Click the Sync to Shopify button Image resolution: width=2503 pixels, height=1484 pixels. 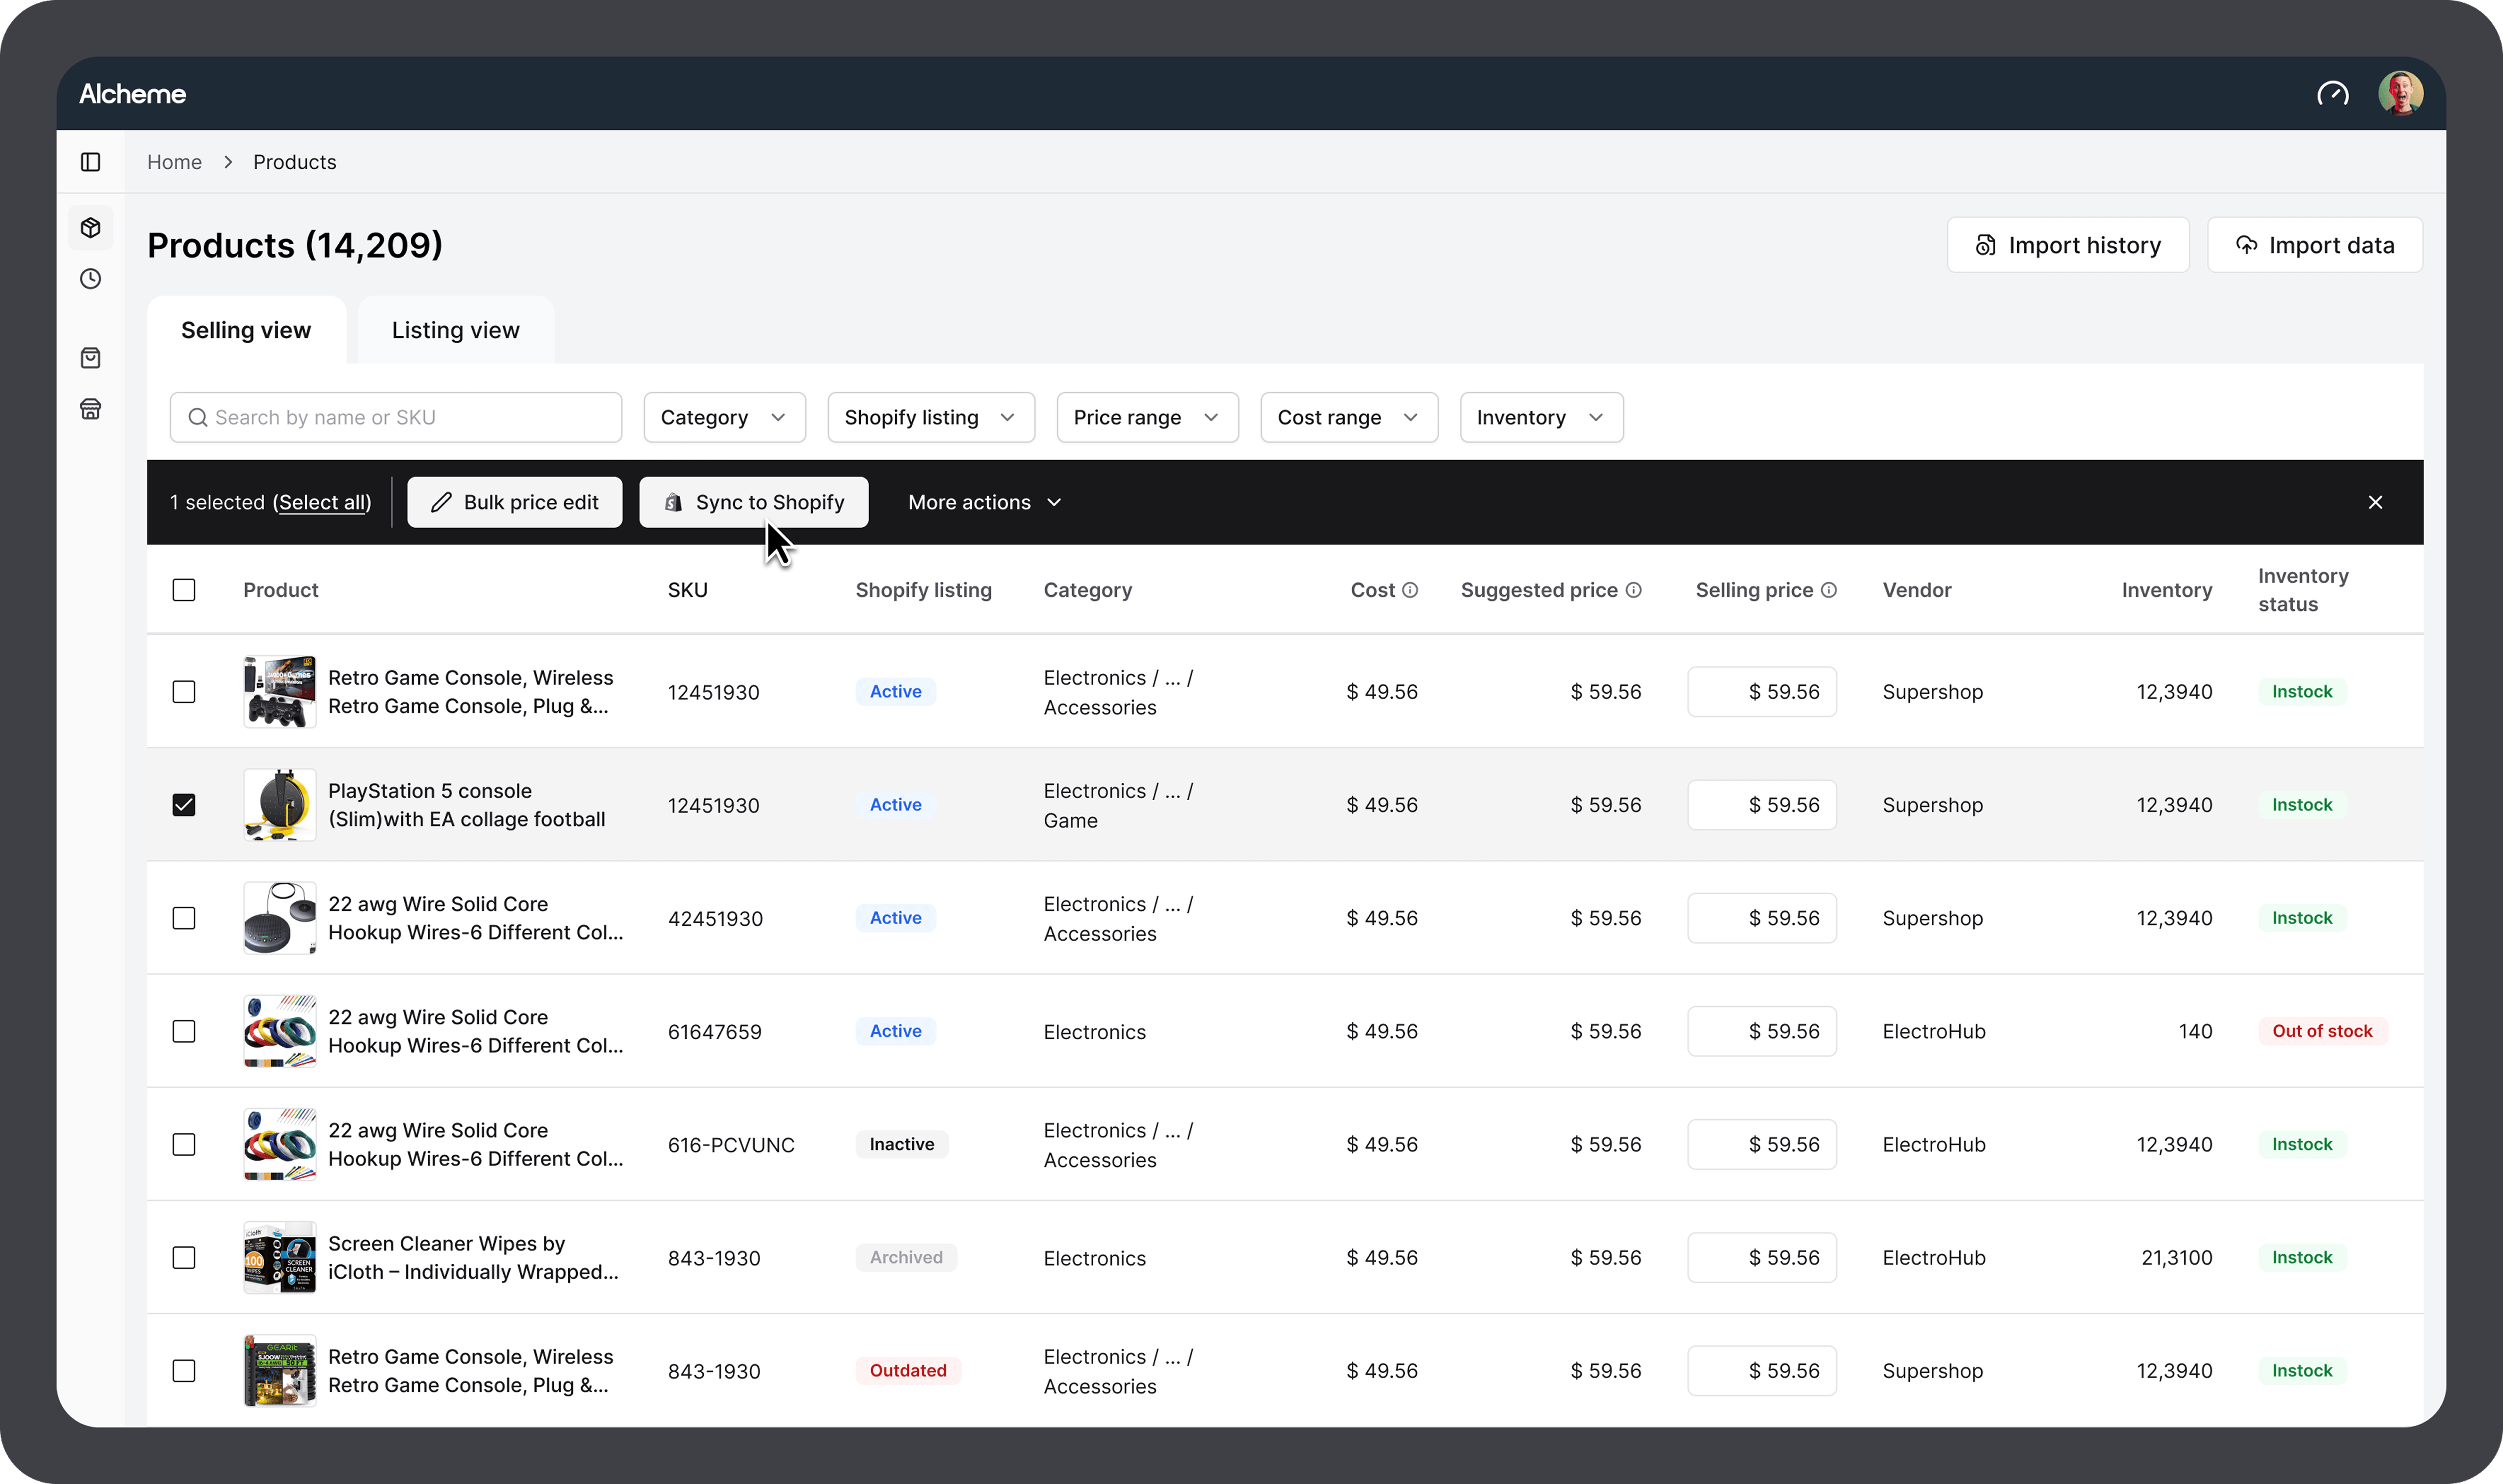[x=753, y=502]
